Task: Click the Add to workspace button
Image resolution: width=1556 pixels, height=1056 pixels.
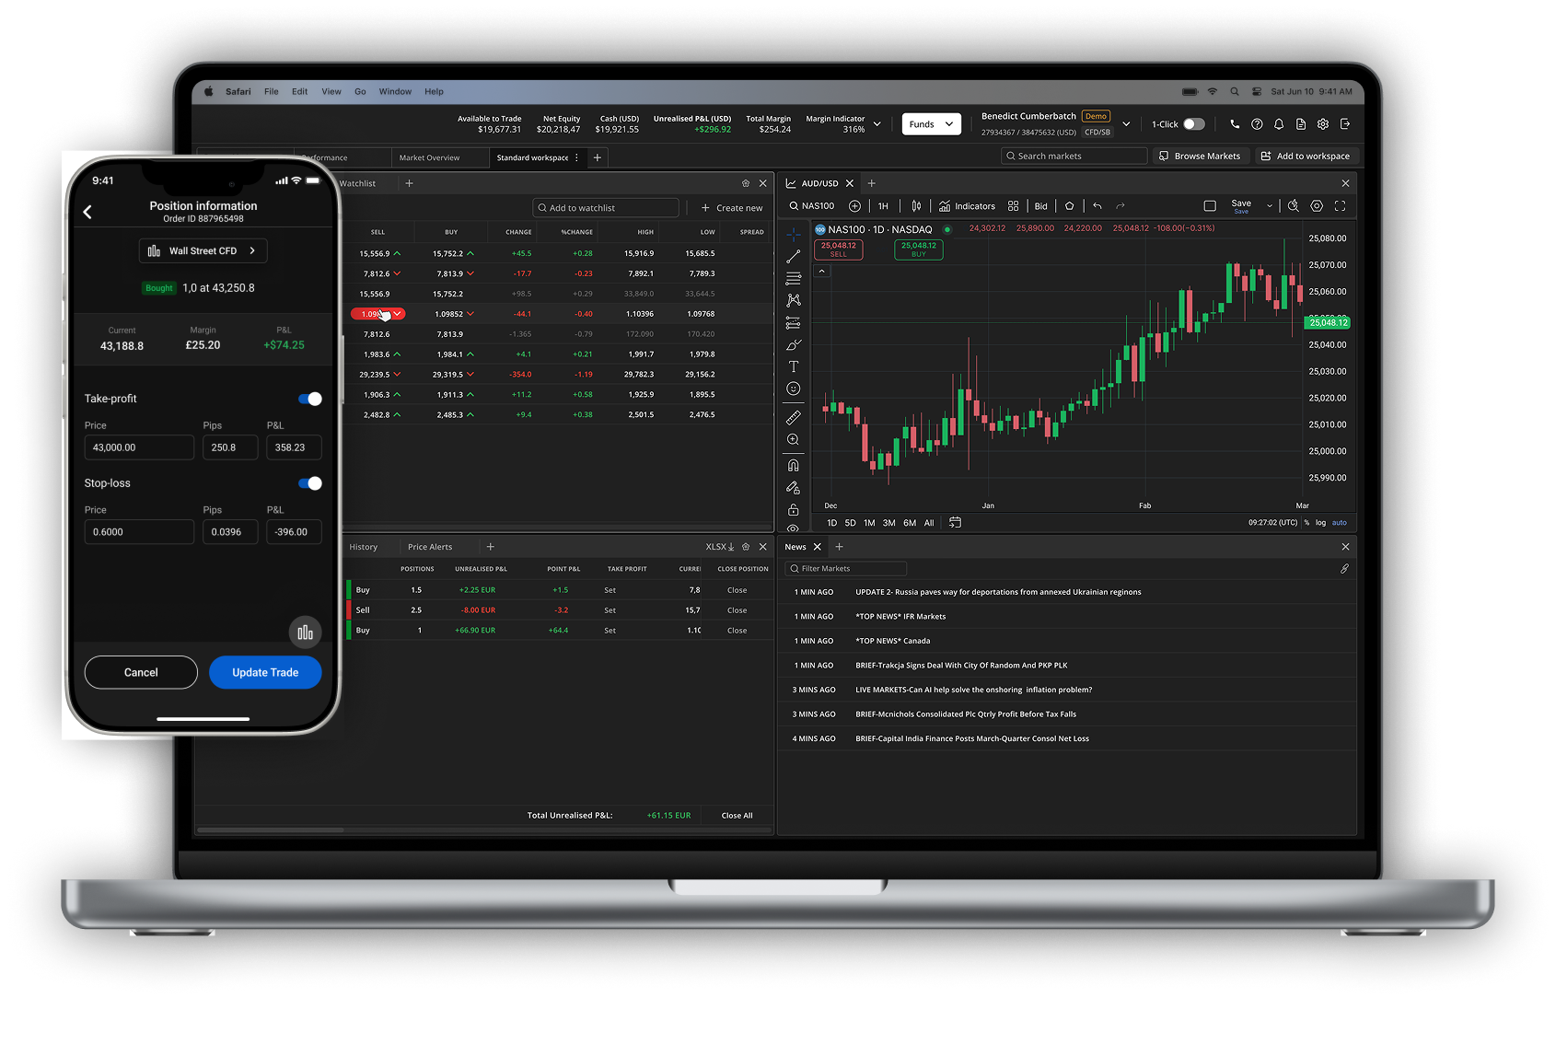Action: pos(1306,157)
